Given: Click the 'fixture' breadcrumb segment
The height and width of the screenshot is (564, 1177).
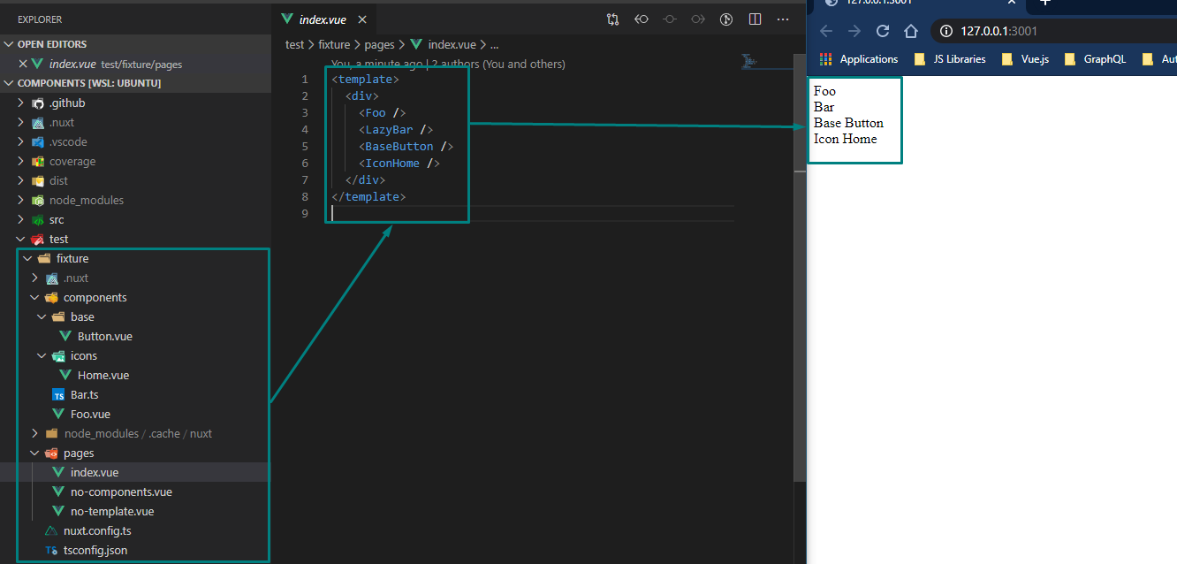Looking at the screenshot, I should [334, 44].
